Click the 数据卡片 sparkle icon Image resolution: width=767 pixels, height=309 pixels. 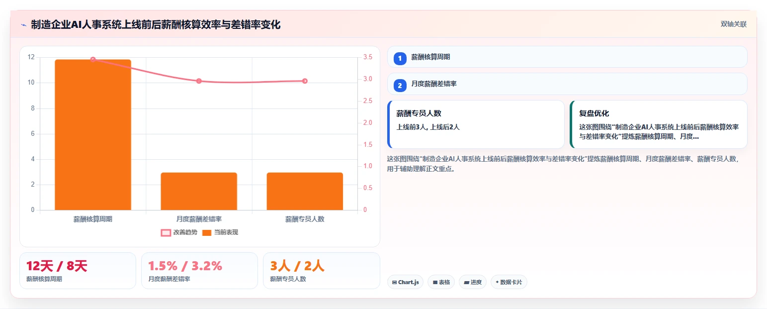pyautogui.click(x=497, y=282)
